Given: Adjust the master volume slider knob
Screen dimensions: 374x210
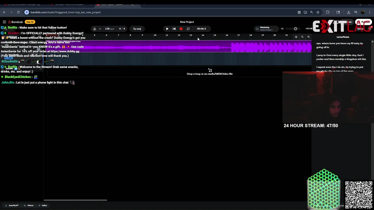Looking at the screenshot, I should pos(295,29).
